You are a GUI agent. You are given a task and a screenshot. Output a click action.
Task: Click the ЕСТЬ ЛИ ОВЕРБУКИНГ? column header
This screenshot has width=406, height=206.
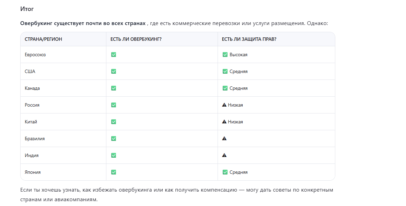point(136,39)
